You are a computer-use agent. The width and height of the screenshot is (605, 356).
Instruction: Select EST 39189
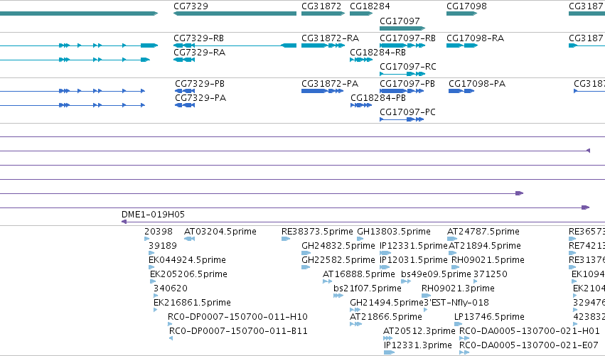(x=162, y=246)
